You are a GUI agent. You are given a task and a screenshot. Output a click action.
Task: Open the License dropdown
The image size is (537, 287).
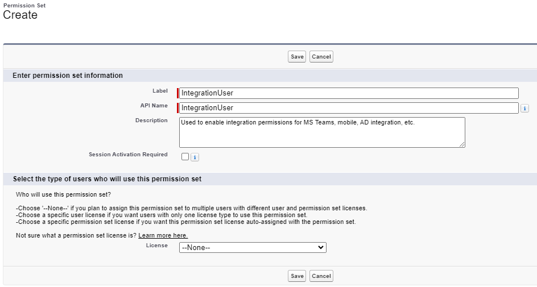coord(253,248)
